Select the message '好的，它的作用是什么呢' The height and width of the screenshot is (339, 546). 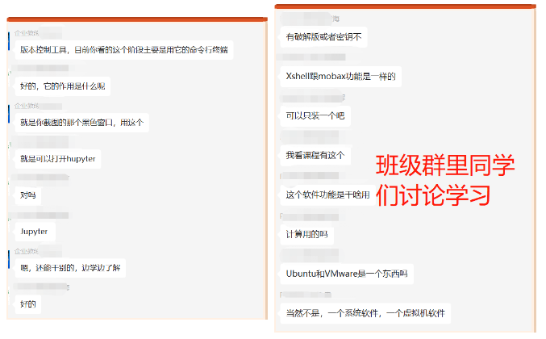[x=61, y=86]
